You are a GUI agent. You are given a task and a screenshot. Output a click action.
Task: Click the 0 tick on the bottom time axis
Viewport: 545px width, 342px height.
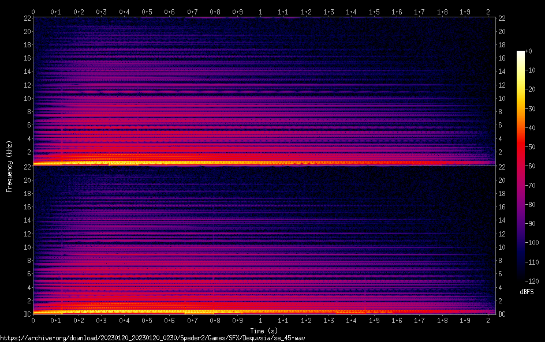33,320
